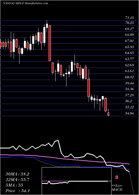139x195 pixels.
Task: Click the 71.15 price label
Action: [130, 18]
